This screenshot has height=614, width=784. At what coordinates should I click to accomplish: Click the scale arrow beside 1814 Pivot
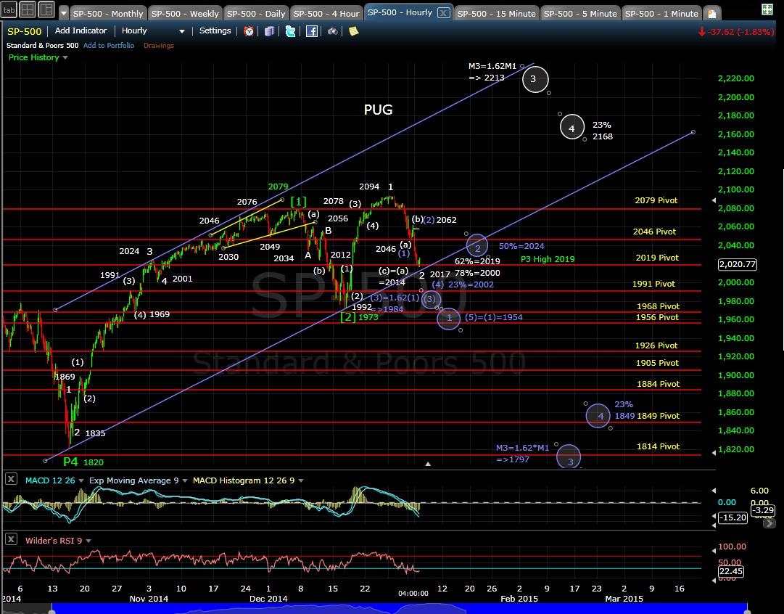click(714, 452)
